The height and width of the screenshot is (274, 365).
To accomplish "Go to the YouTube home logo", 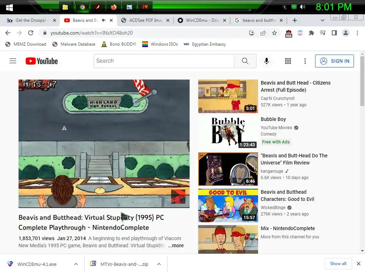I will [42, 61].
